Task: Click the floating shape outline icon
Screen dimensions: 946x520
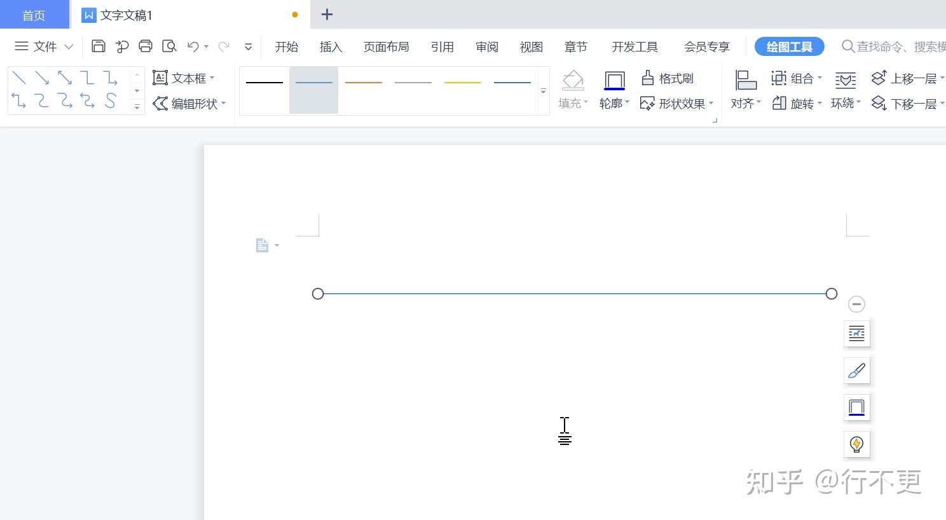Action: 856,407
